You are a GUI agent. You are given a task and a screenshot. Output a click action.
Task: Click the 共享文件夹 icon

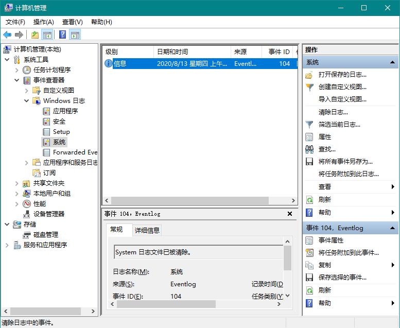27,183
